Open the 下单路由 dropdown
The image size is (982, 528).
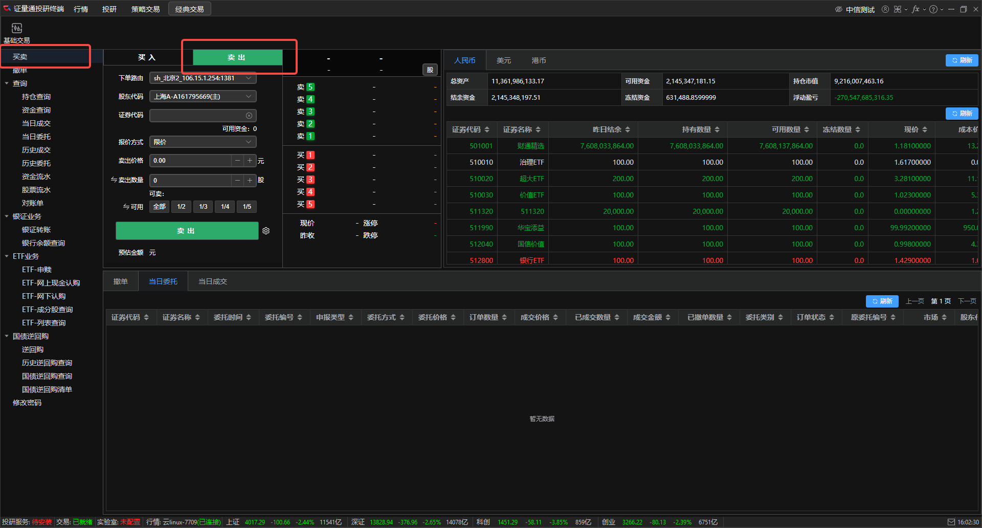(203, 78)
